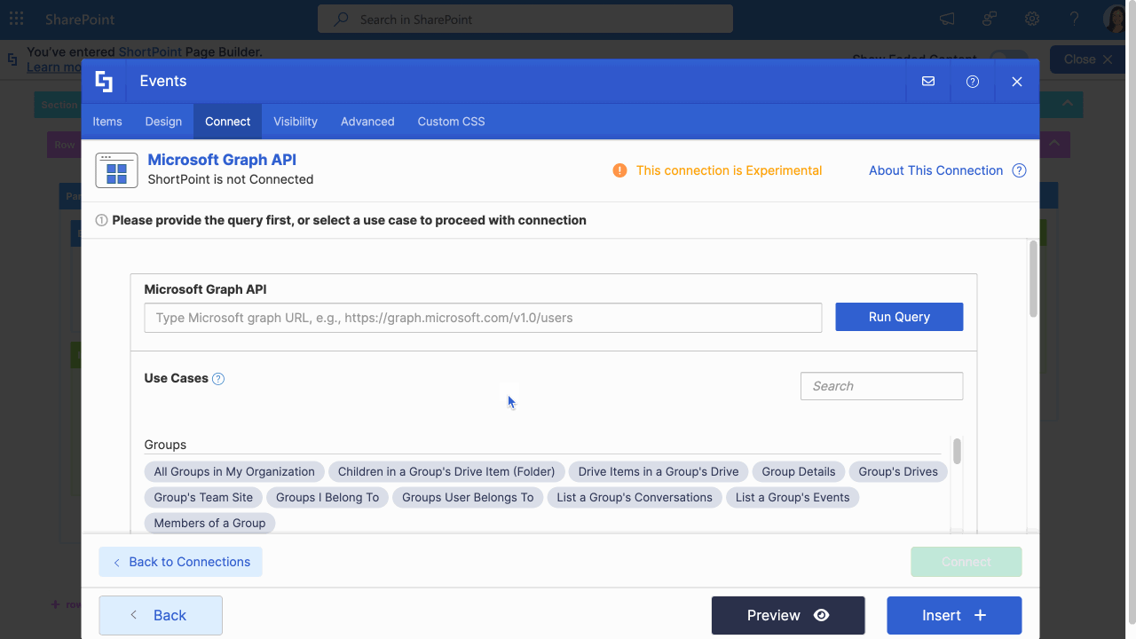Click the social network icon in header
This screenshot has width=1136, height=639.
(990, 19)
